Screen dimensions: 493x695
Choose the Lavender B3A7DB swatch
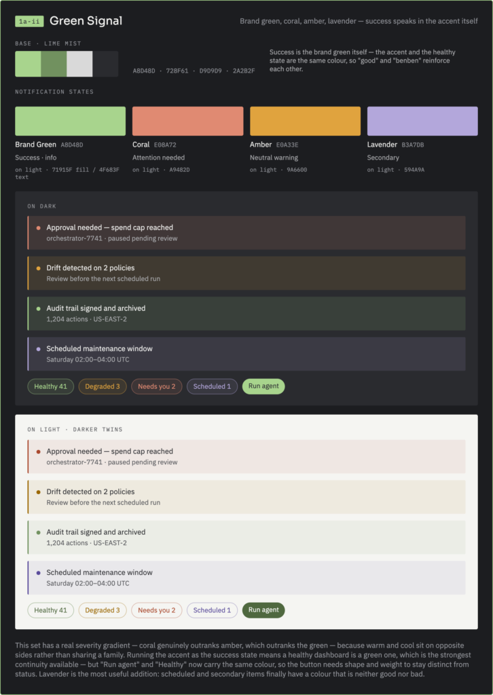(422, 121)
